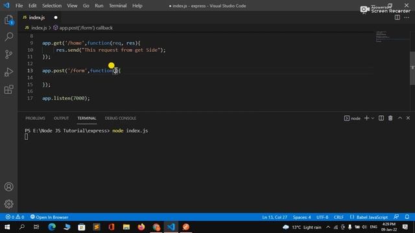
Task: Select the node terminal instance label
Action: pyautogui.click(x=352, y=118)
